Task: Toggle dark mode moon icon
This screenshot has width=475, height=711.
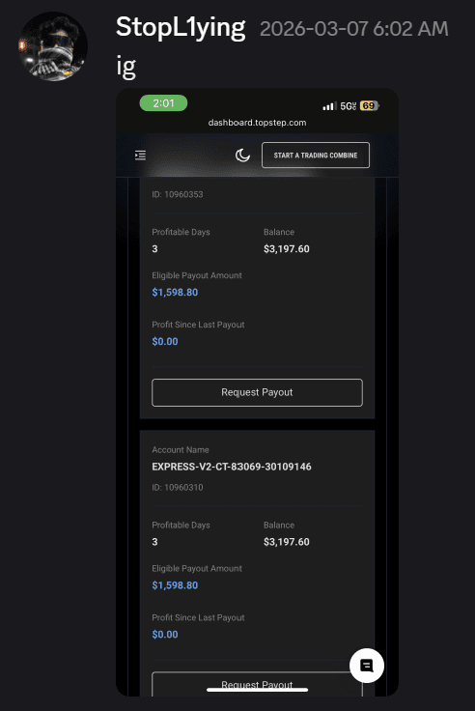Action: pyautogui.click(x=242, y=156)
